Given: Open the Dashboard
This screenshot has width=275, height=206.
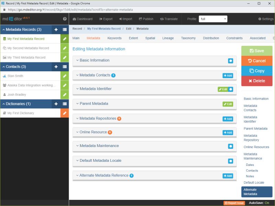Looking at the screenshot, I should pyautogui.click(x=82, y=19).
